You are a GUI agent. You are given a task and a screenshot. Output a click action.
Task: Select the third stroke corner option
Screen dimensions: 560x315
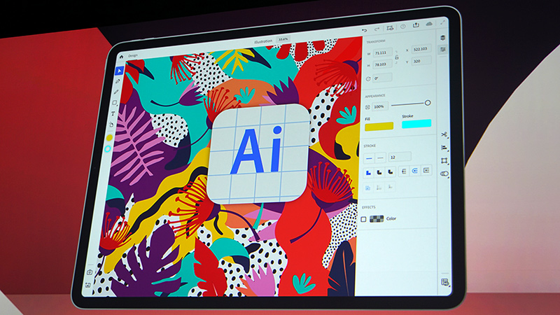pyautogui.click(x=391, y=171)
